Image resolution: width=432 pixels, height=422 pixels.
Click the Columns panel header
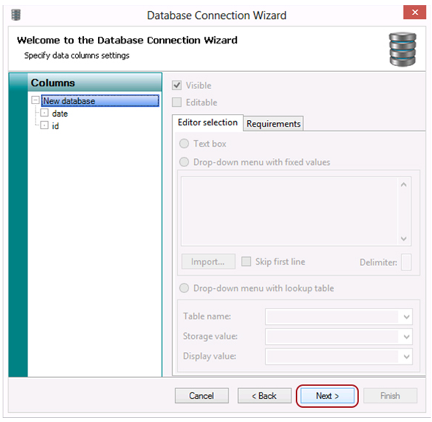click(x=95, y=83)
